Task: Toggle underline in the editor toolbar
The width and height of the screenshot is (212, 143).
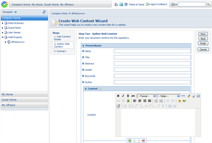Action: [128, 96]
